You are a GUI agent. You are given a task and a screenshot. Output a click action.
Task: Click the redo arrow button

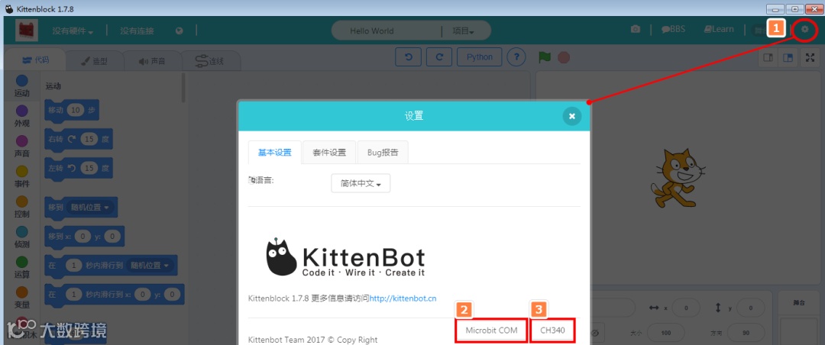439,57
